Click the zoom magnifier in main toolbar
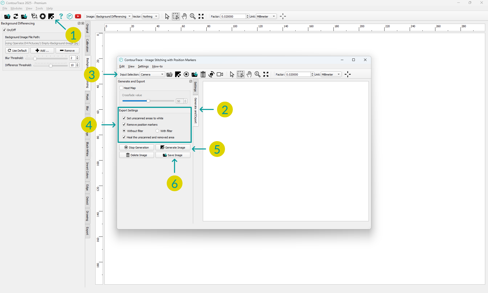 (193, 16)
